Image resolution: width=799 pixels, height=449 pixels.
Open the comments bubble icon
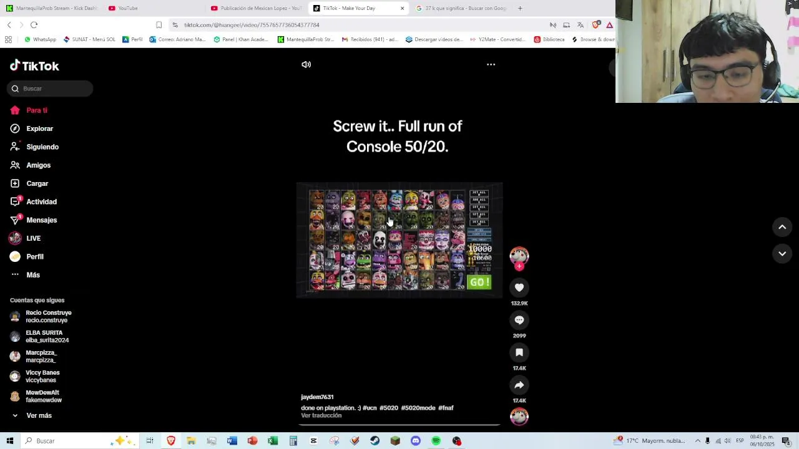pyautogui.click(x=519, y=320)
